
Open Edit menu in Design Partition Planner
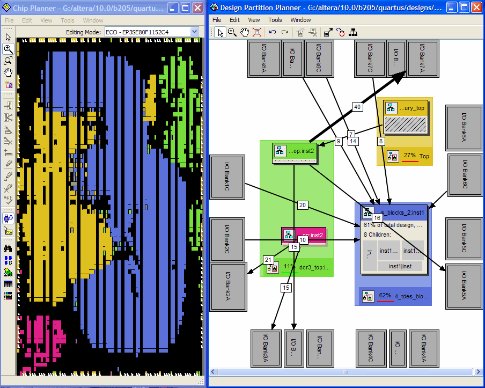(234, 20)
